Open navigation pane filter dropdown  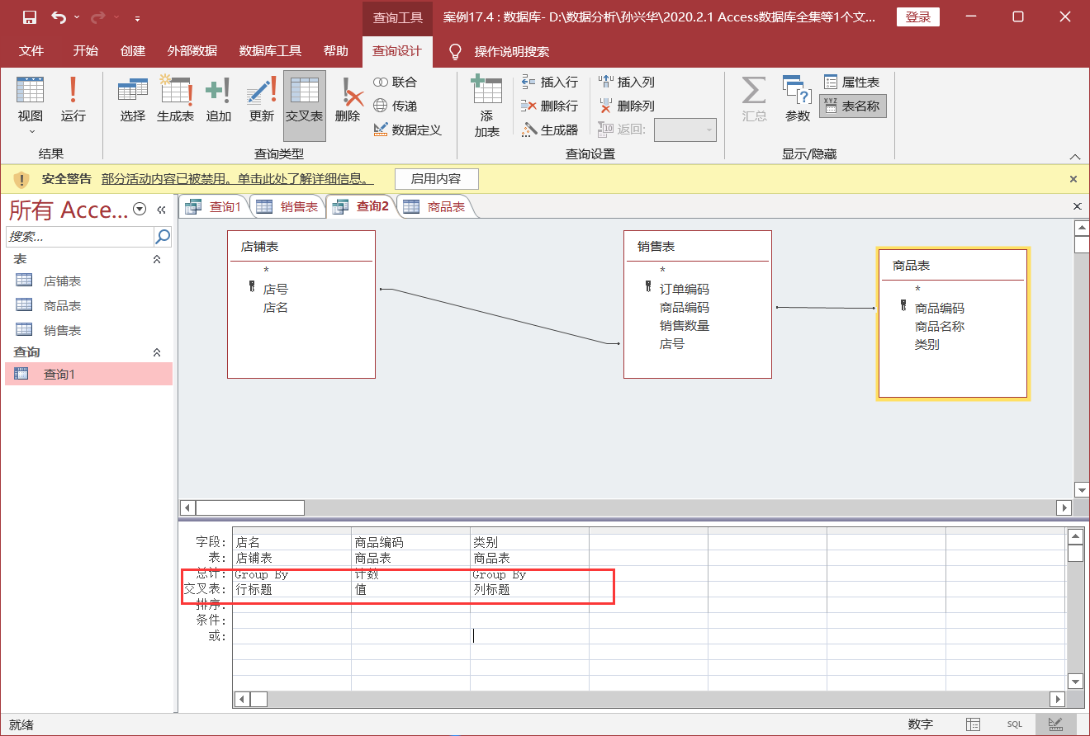140,210
